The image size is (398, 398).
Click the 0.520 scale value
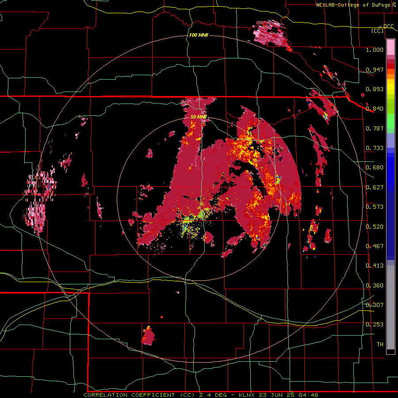(375, 227)
